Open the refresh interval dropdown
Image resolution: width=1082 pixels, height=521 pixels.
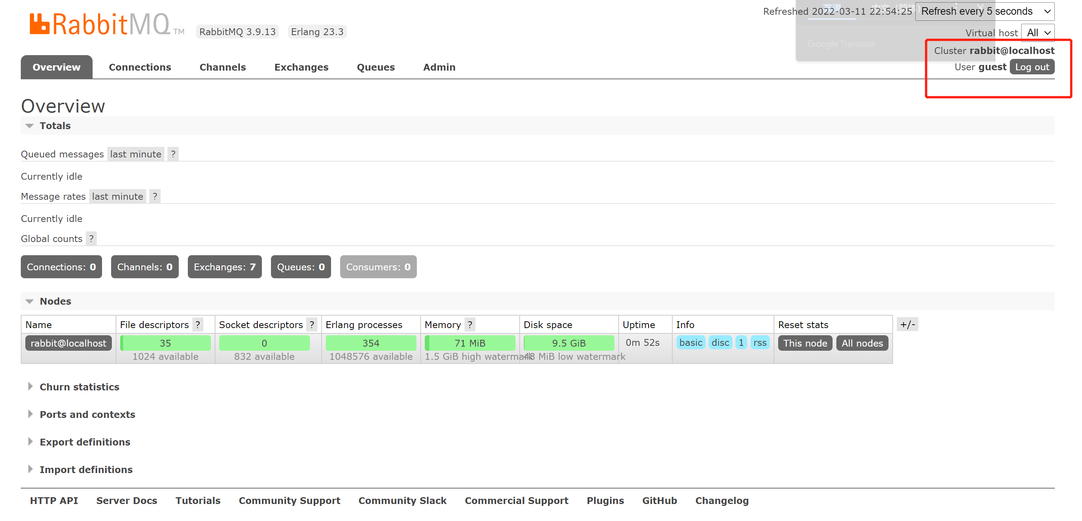pos(984,11)
